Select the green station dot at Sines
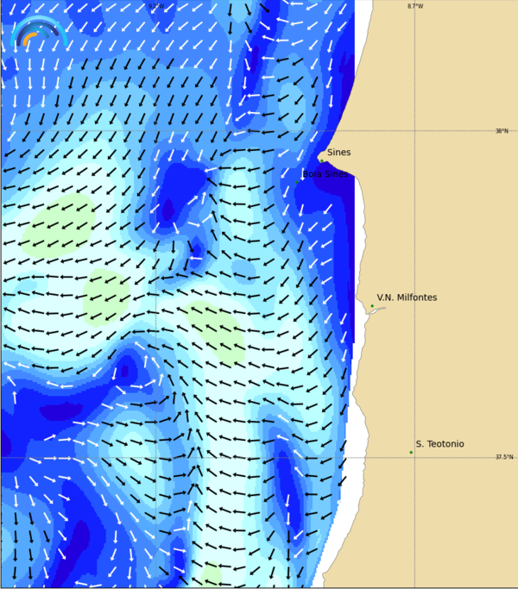The width and height of the screenshot is (518, 589). (321, 160)
